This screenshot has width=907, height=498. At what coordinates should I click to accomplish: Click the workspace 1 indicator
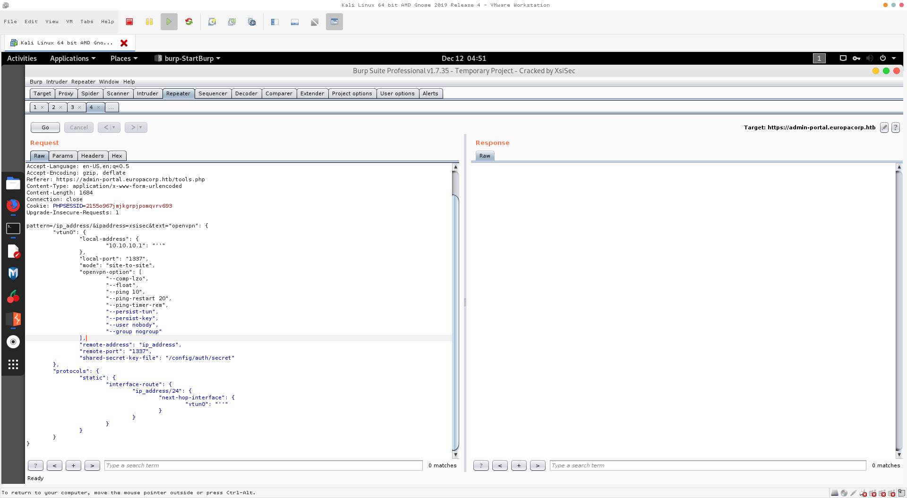[819, 59]
